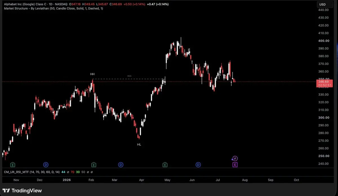Click the green 30 value in RSI legend

point(77,172)
